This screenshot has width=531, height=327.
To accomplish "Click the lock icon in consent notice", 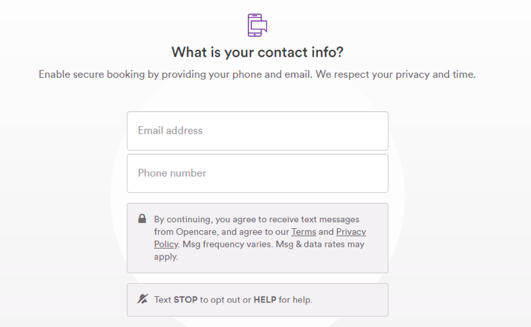I will pyautogui.click(x=142, y=219).
